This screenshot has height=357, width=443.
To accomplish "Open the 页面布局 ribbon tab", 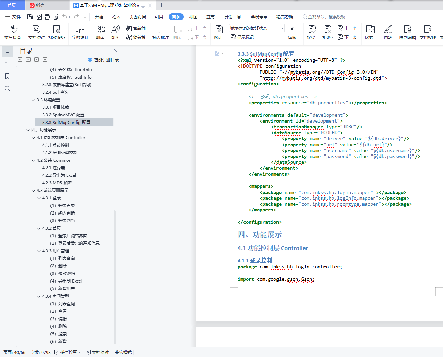I will (137, 17).
